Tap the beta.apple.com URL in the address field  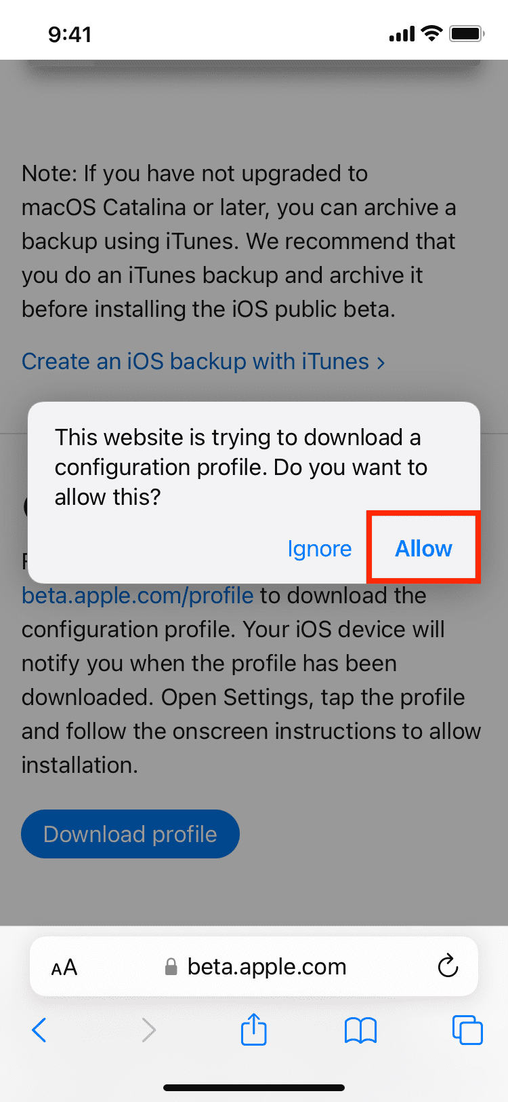[267, 967]
